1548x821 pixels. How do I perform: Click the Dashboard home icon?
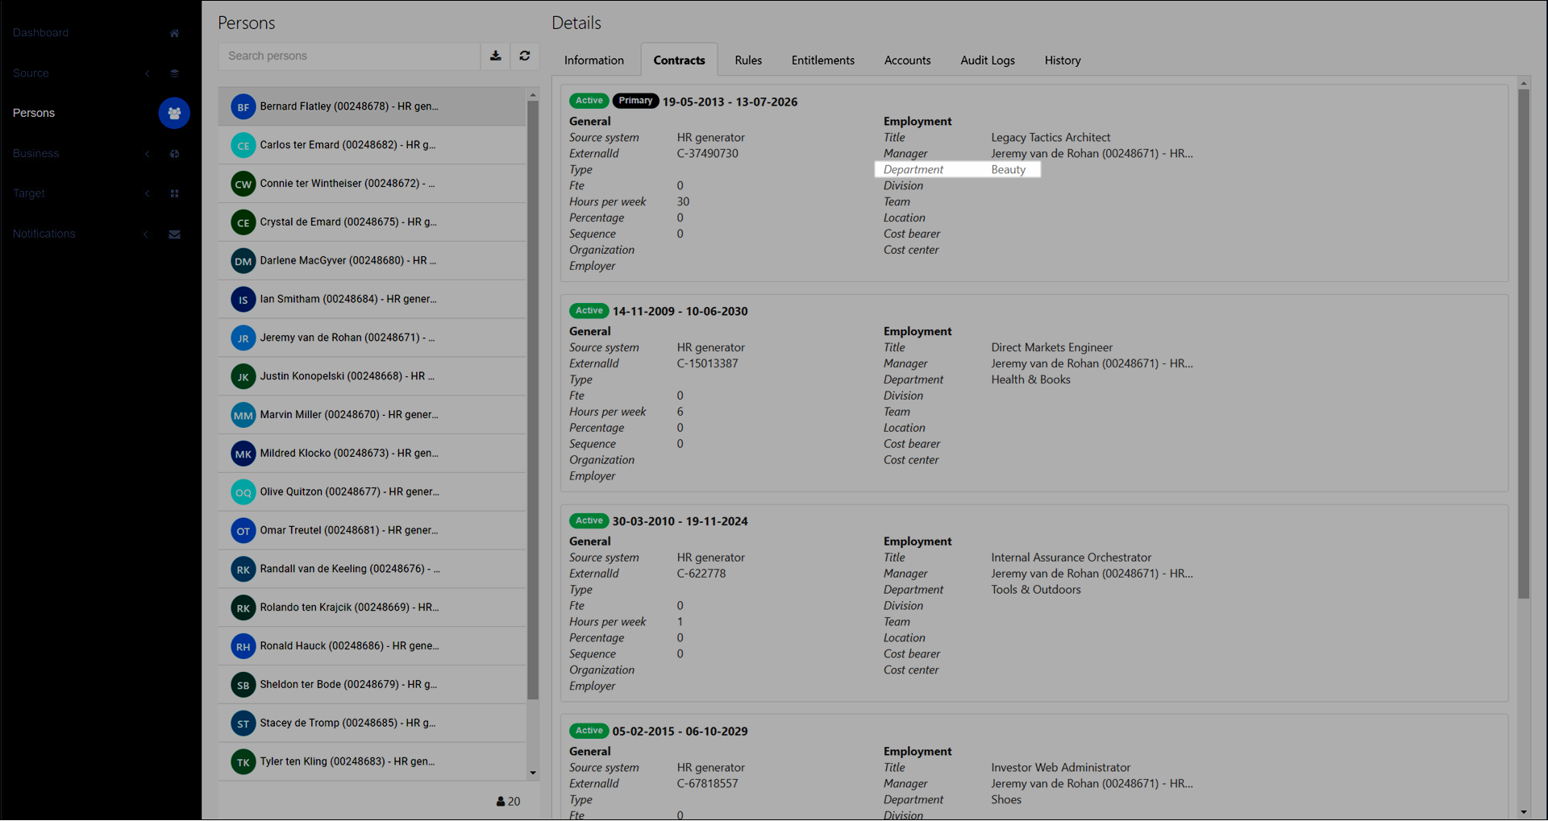point(174,33)
